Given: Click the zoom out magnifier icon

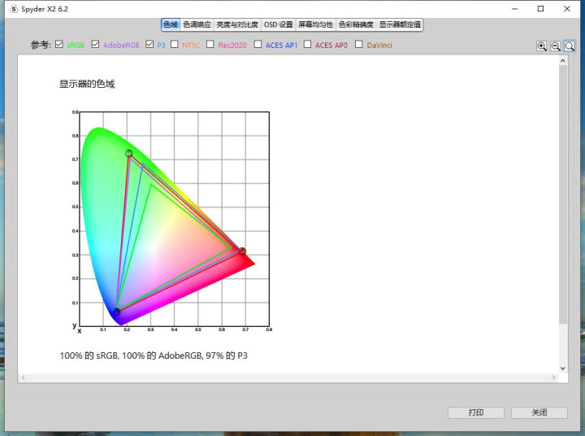Looking at the screenshot, I should 556,46.
